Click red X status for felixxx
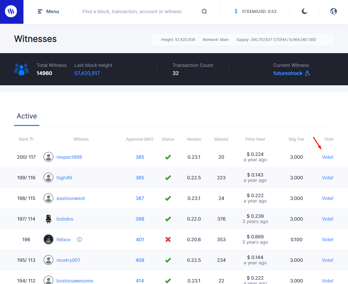The height and width of the screenshot is (284, 348). [x=168, y=239]
